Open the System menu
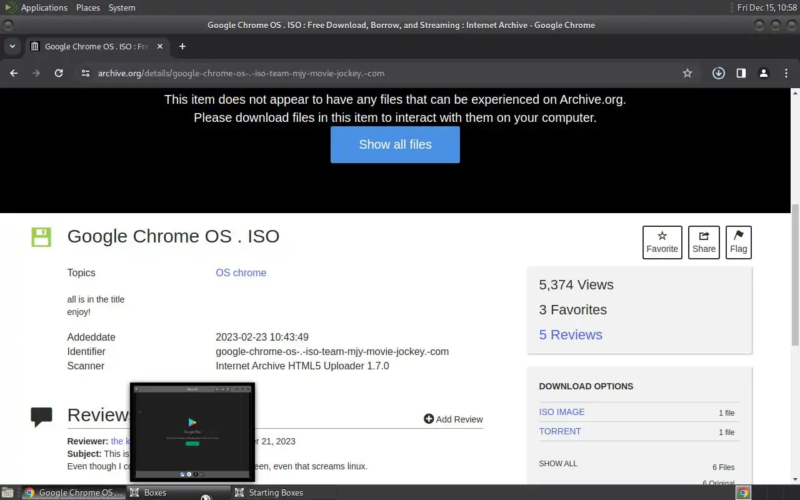800x500 pixels. (122, 7)
